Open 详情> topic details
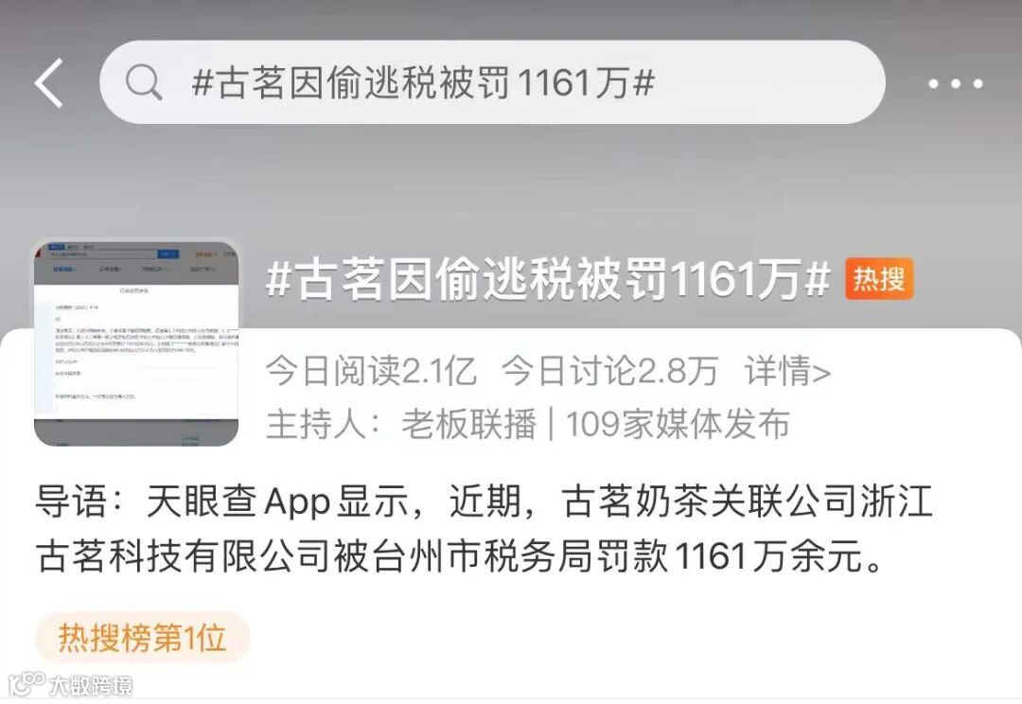The width and height of the screenshot is (1022, 704). tap(788, 371)
